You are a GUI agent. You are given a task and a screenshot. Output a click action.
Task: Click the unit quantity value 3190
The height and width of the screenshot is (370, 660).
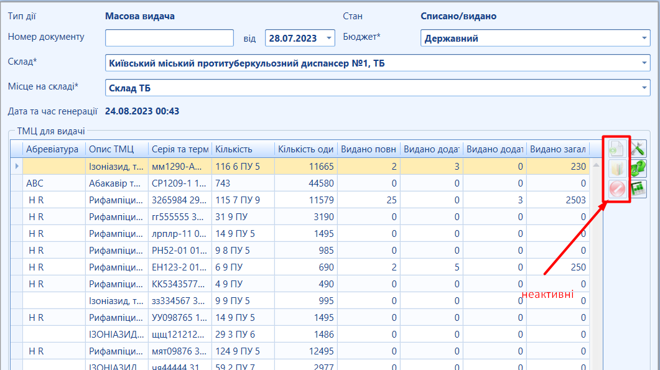tap(323, 217)
